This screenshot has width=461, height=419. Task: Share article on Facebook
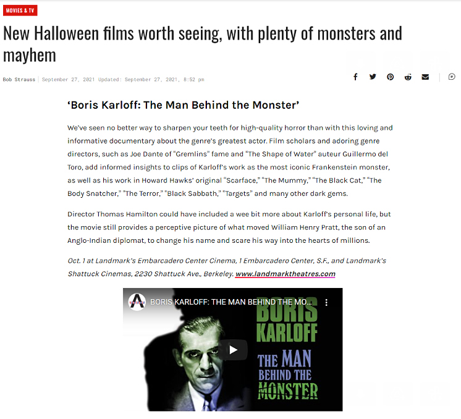355,77
